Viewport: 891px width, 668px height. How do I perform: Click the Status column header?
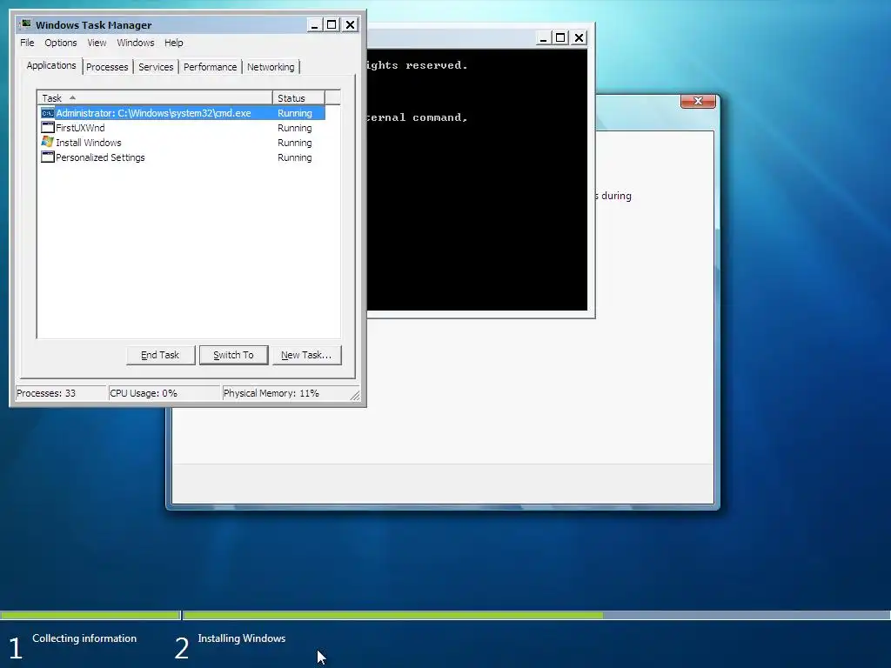(298, 97)
